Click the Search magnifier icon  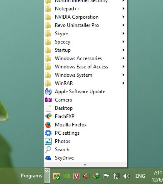point(48,150)
